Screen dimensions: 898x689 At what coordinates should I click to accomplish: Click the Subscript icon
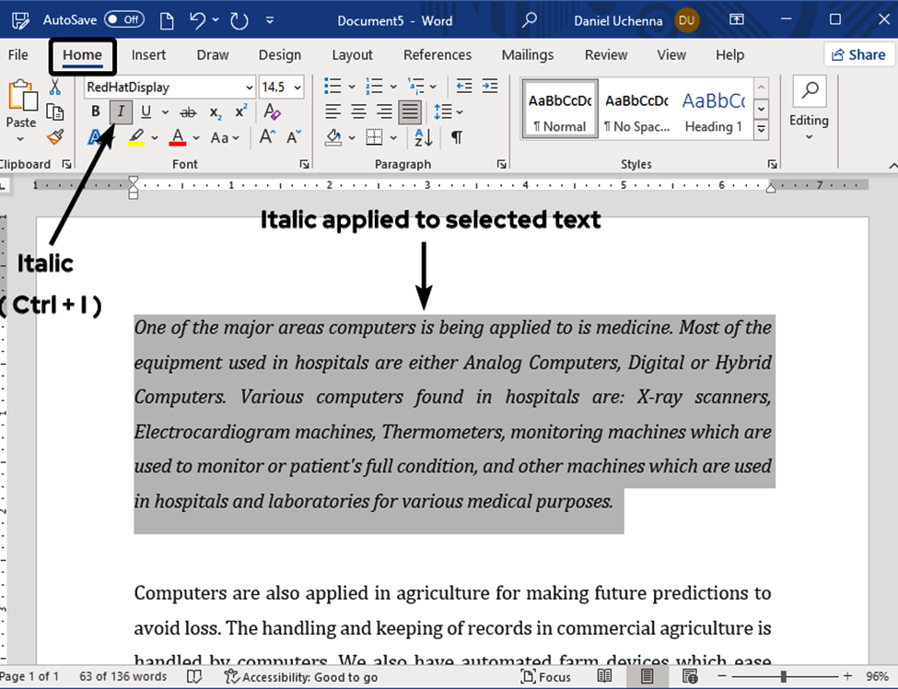click(x=215, y=112)
